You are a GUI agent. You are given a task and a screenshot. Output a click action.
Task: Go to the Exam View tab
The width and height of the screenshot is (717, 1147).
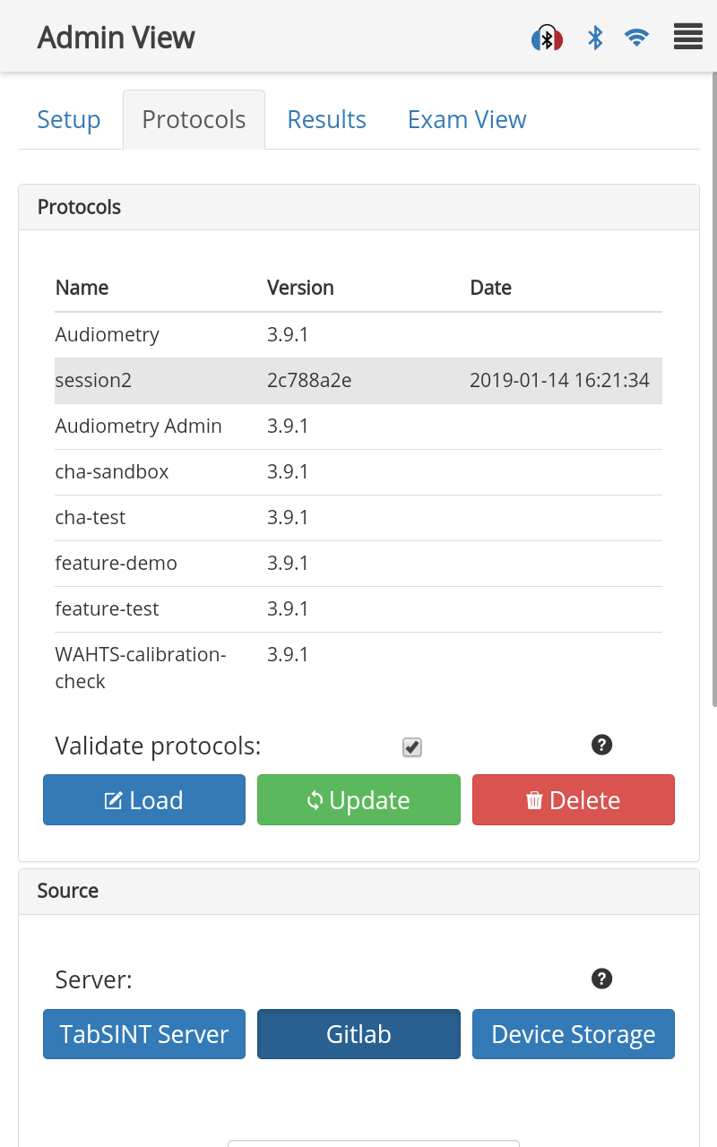point(467,120)
